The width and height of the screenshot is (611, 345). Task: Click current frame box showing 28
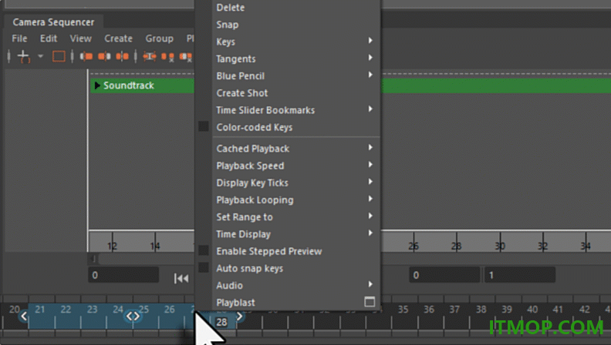221,322
